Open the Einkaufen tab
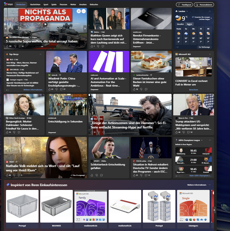230x231 pixels. tap(94, 5)
